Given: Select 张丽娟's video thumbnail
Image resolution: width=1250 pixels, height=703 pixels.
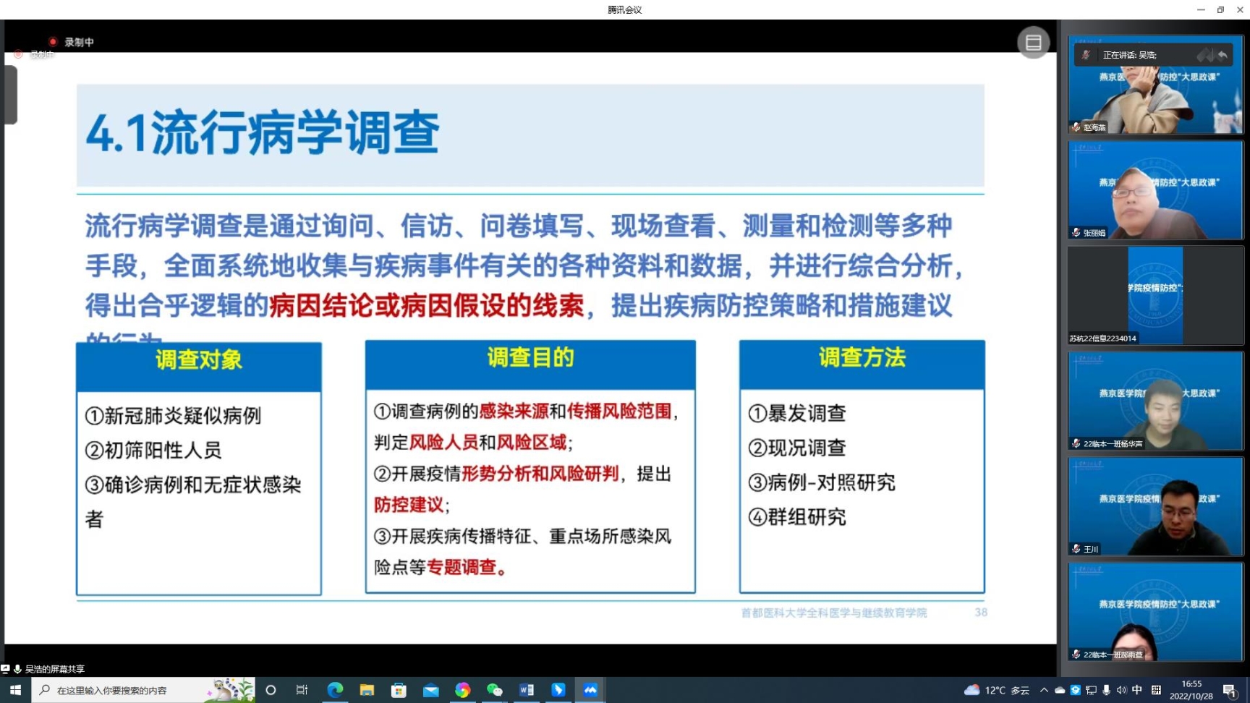Looking at the screenshot, I should [1155, 190].
